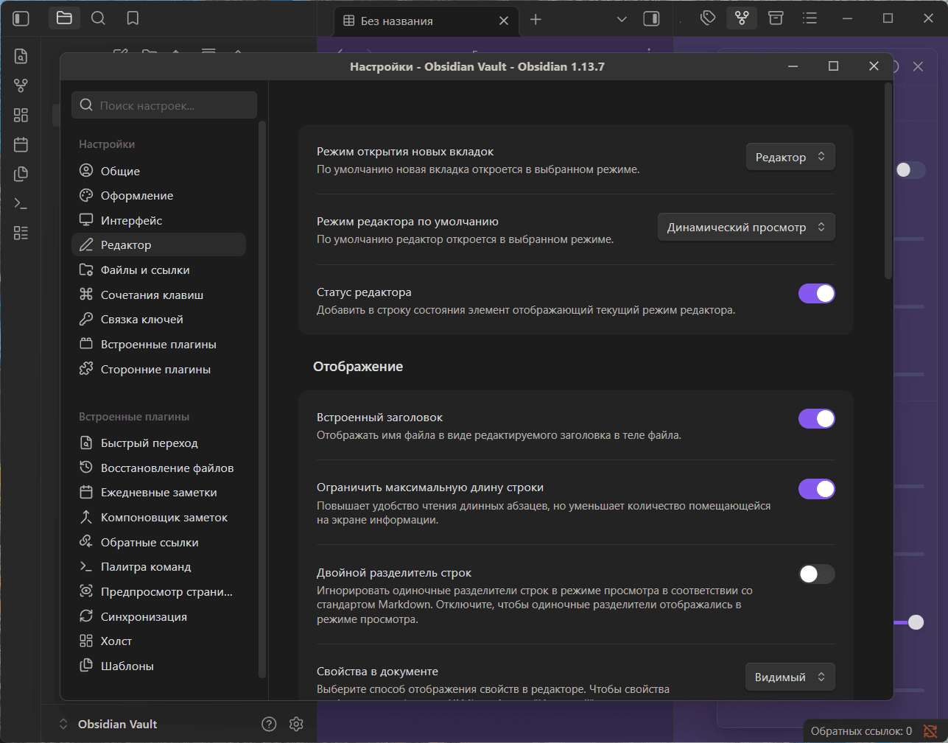948x743 pixels.
Task: Switch to the 'Интерфейс' settings section
Action: [x=159, y=220]
